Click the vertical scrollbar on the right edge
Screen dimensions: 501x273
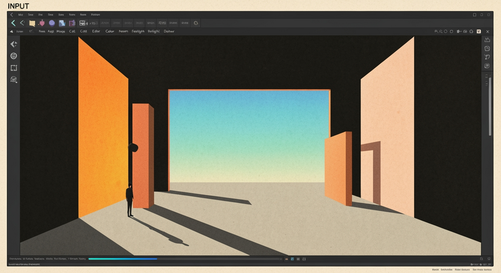tap(490, 106)
